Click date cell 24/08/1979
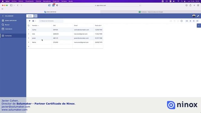The image size is (201, 113). point(98,42)
